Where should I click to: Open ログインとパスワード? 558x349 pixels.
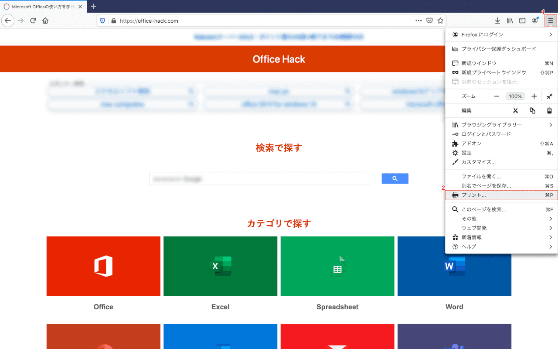coord(501,134)
